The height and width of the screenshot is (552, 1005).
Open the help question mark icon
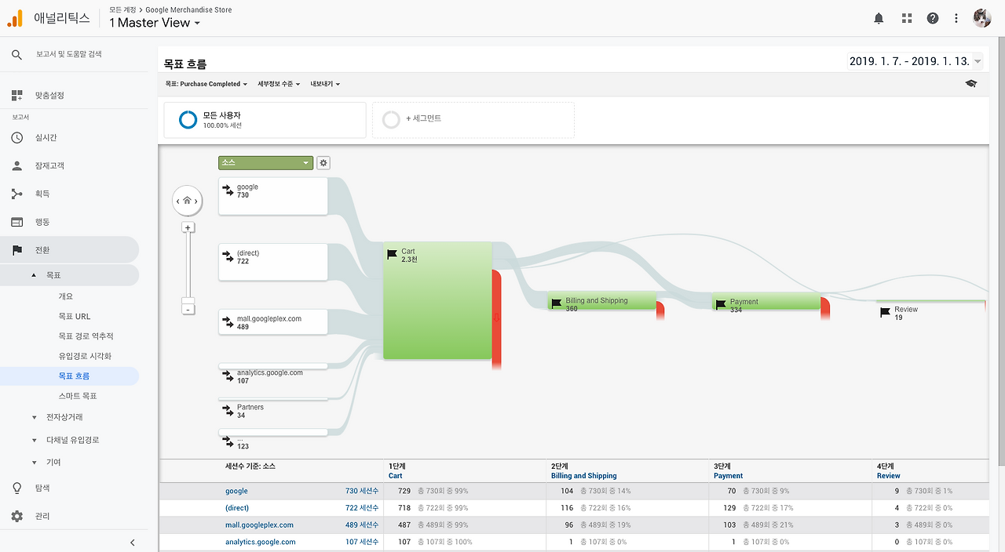[933, 18]
